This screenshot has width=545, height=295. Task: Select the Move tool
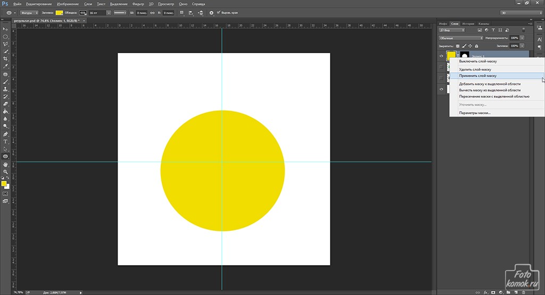click(x=5, y=29)
